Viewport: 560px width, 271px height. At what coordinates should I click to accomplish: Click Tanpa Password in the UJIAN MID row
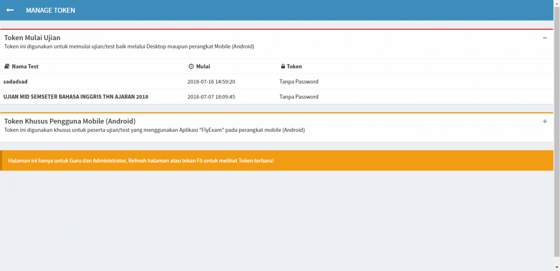pos(299,97)
